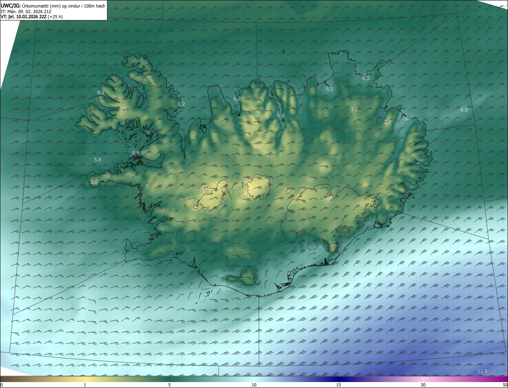Viewport: 508px width, 388px height.
Task: Click the 6.1 label in the Westfjords
Action: [101, 92]
